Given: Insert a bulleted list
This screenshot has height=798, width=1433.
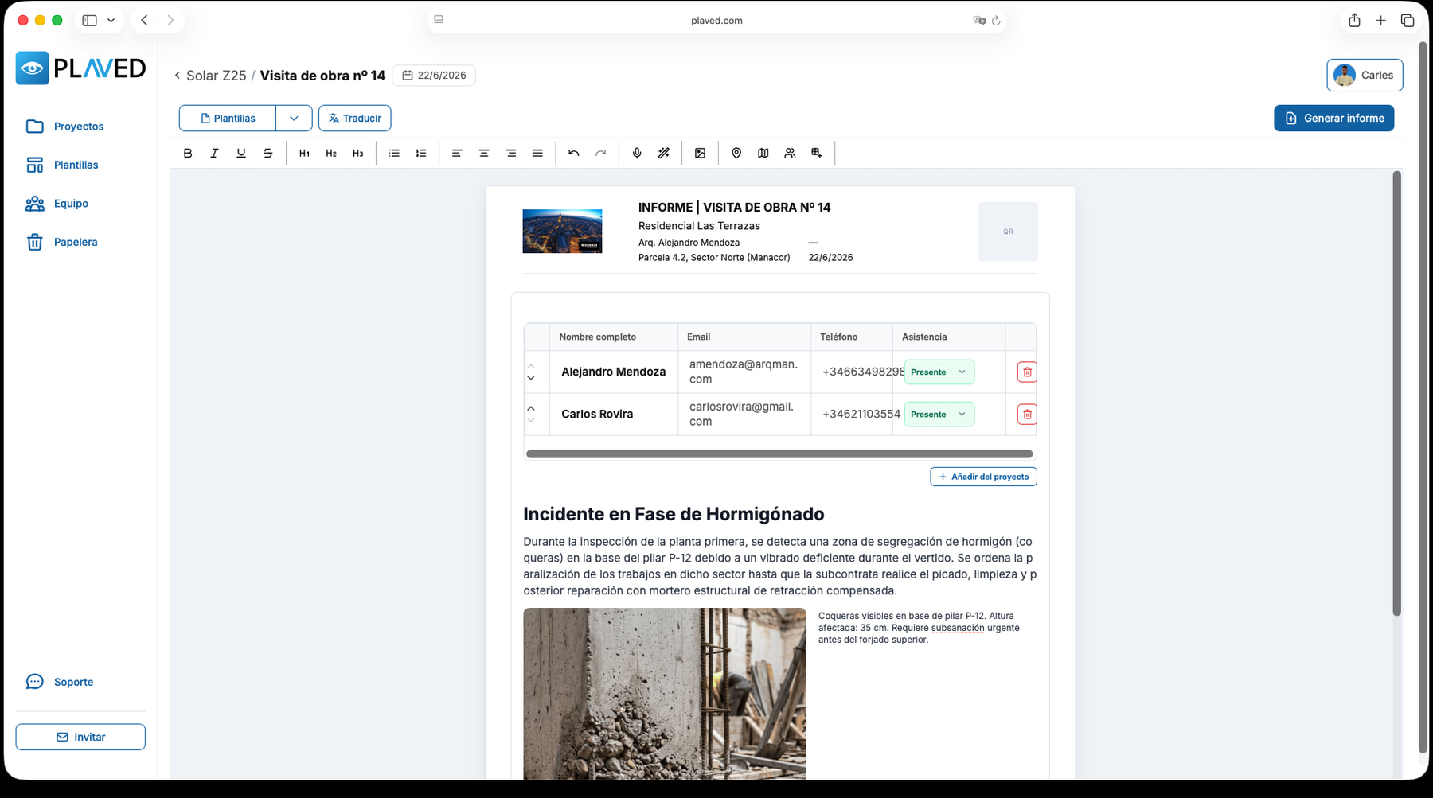Looking at the screenshot, I should (x=394, y=153).
